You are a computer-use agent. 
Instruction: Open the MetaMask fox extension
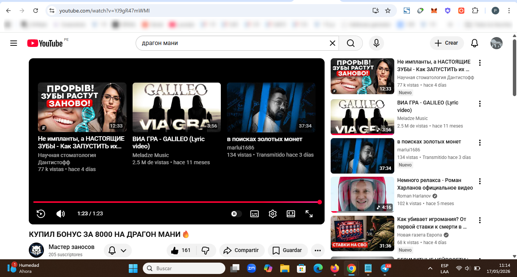coord(434,11)
